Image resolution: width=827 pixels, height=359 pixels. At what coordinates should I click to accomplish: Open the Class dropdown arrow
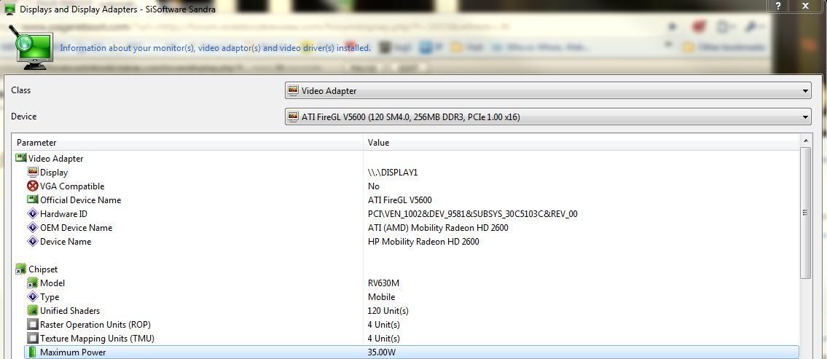coord(805,91)
